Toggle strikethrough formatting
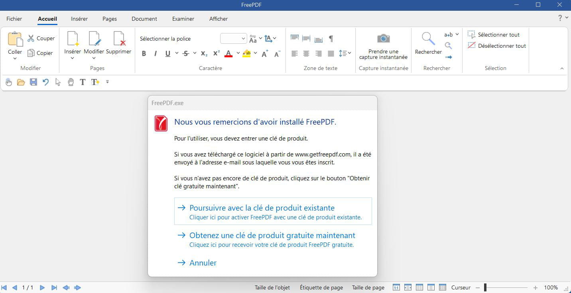The height and width of the screenshot is (293, 571). [x=185, y=53]
